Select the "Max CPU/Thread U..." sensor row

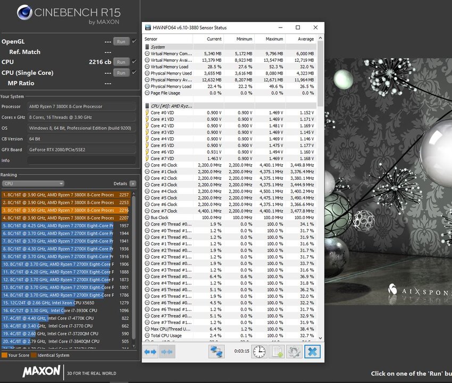[x=230, y=329]
